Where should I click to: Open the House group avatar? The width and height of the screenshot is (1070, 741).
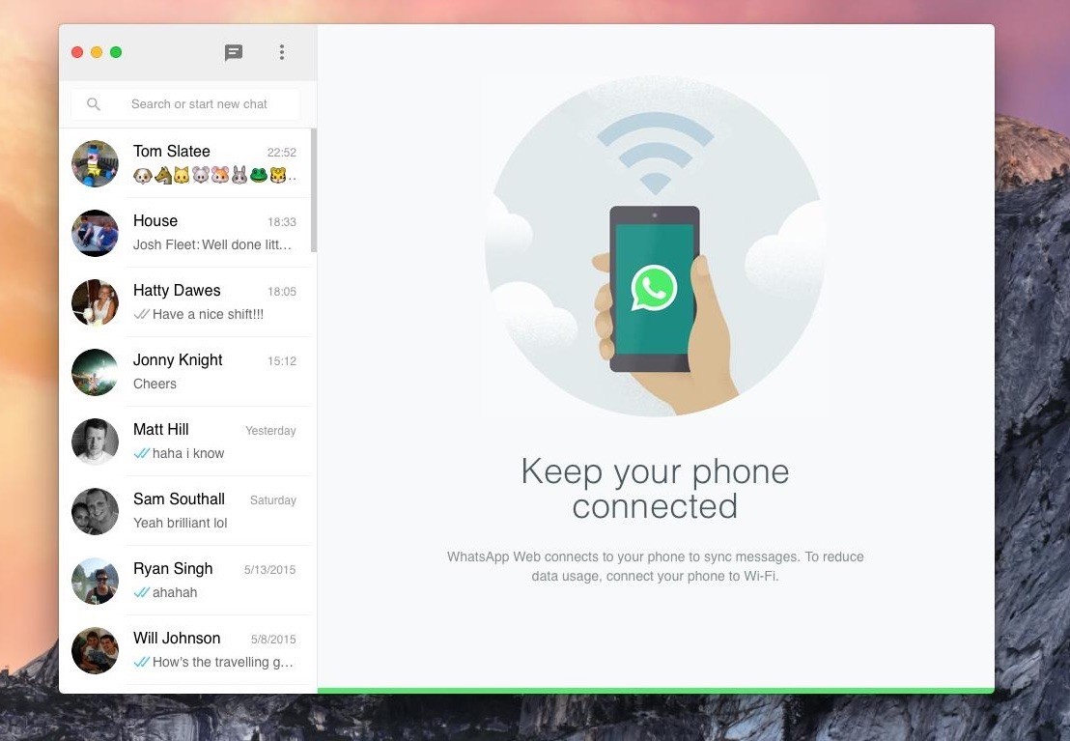(95, 233)
